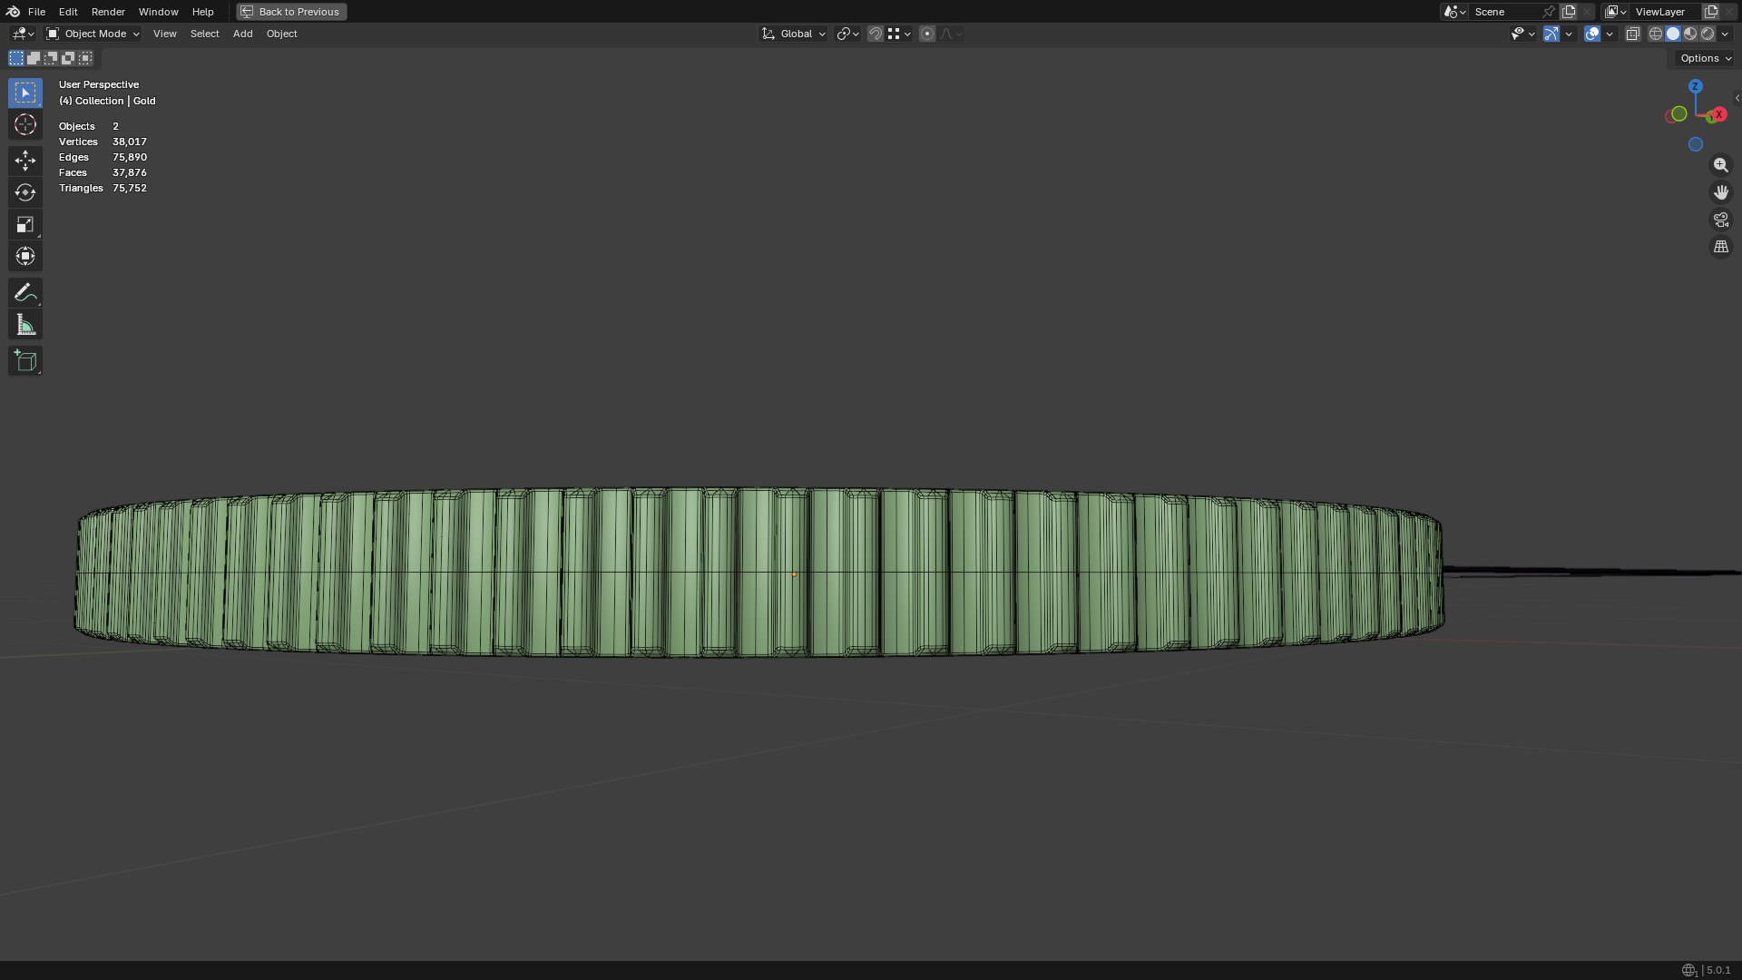1742x980 pixels.
Task: Select the Annotate pencil tool
Action: pyautogui.click(x=25, y=292)
